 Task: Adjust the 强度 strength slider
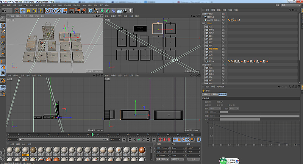pos(259,116)
